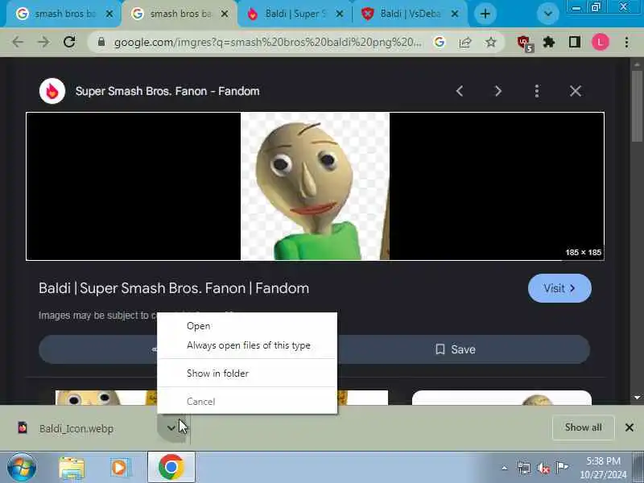The height and width of the screenshot is (483, 644).
Task: Open the Baldi | Super Smash Bros. Fanon title link
Action: click(x=174, y=288)
